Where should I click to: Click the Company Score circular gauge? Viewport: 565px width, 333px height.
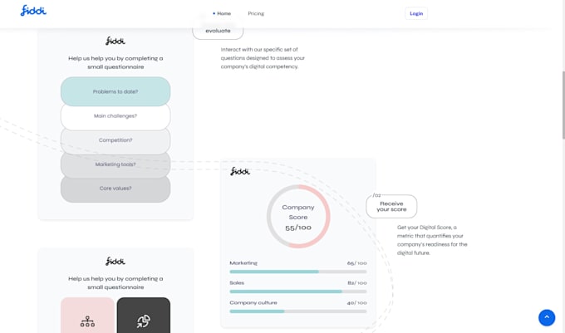coord(298,217)
